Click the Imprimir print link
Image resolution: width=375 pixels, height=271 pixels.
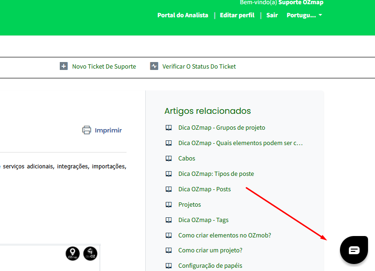[x=108, y=130]
